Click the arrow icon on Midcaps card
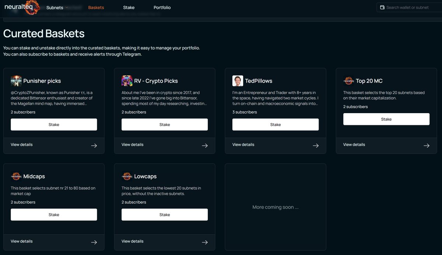Image resolution: width=442 pixels, height=255 pixels. [x=94, y=242]
